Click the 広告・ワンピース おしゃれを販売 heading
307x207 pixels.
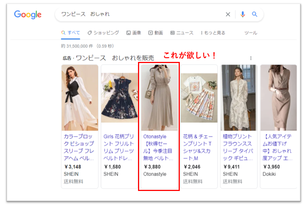(108, 58)
